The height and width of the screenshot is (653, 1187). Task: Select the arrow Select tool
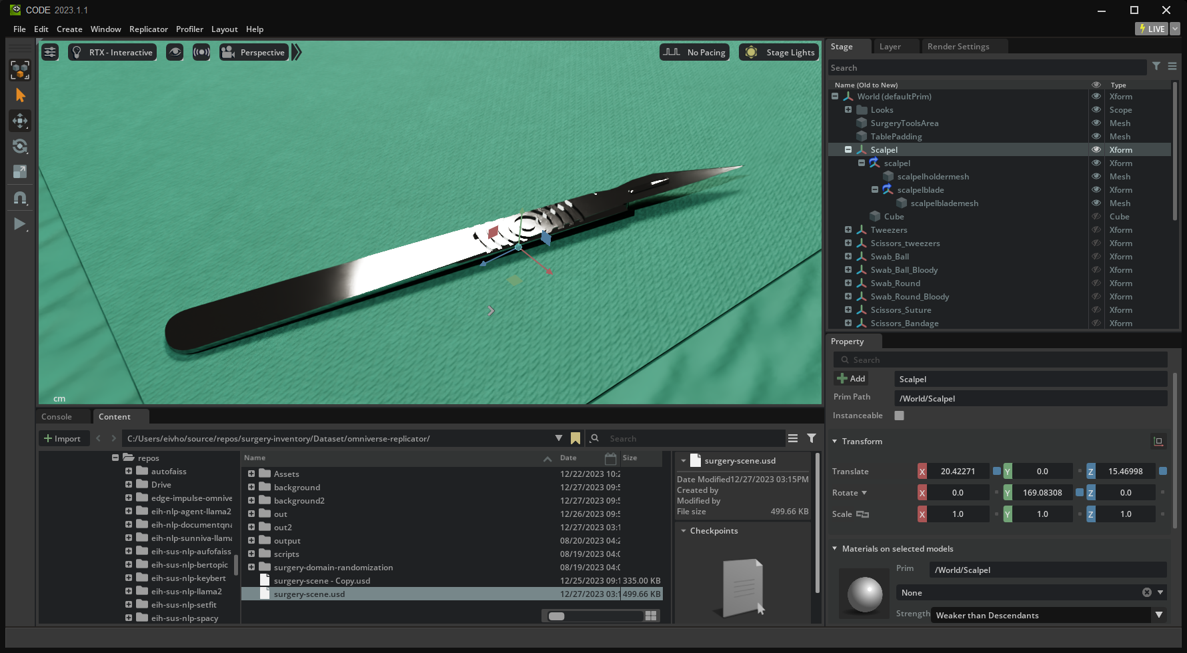tap(20, 95)
